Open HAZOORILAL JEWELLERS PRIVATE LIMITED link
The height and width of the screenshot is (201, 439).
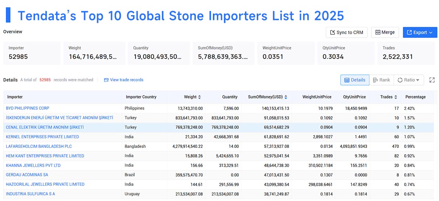tap(45, 184)
